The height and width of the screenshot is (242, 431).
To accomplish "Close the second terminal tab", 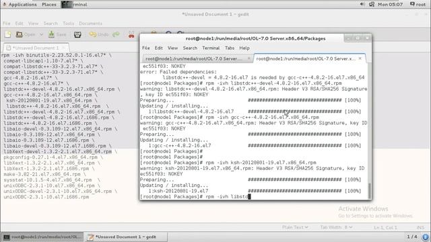I will point(360,58).
